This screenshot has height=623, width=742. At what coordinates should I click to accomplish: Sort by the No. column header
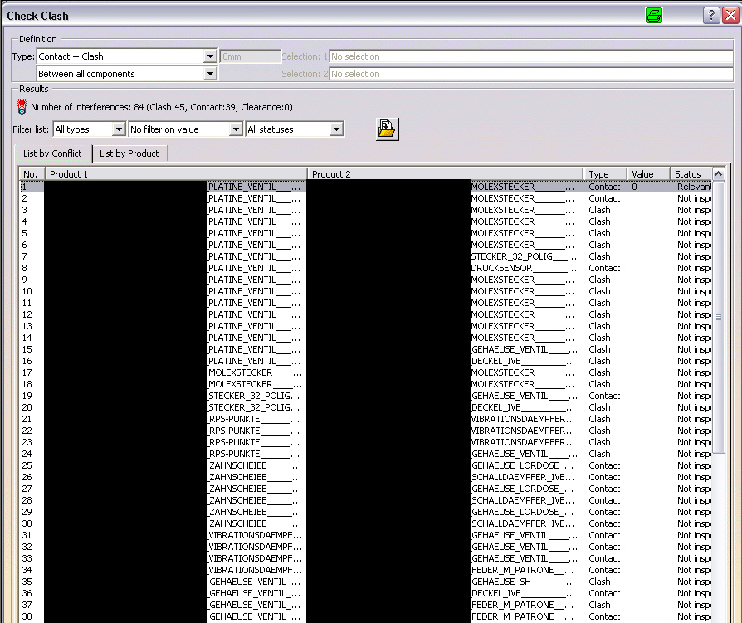(32, 174)
